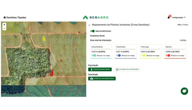The height and width of the screenshot is (110, 192).
Task: Click the Daninhas Tipadas breadcrumb title
Action: (16, 18)
